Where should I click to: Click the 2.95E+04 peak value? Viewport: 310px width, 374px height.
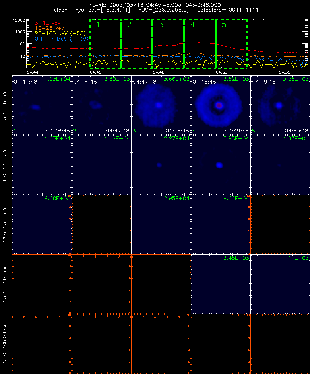click(x=176, y=198)
